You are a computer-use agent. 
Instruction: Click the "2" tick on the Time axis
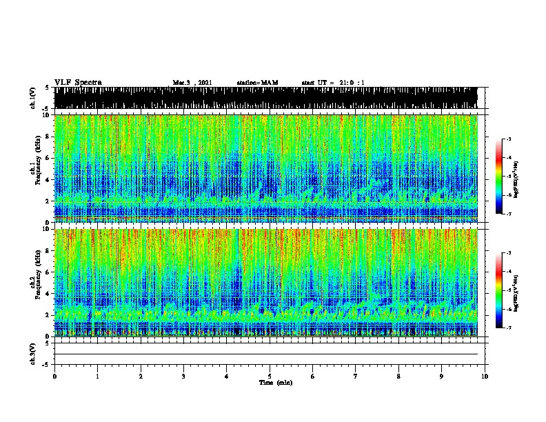[x=141, y=376]
